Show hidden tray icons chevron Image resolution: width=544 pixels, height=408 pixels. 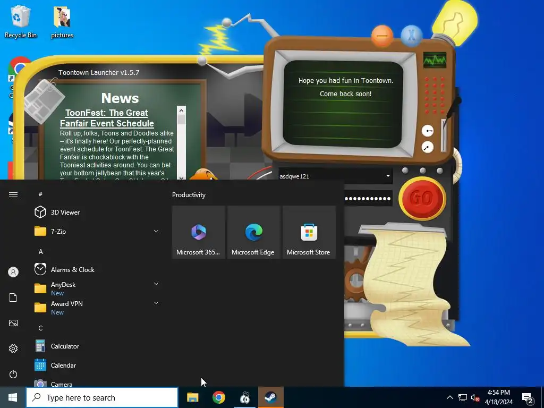pyautogui.click(x=449, y=397)
